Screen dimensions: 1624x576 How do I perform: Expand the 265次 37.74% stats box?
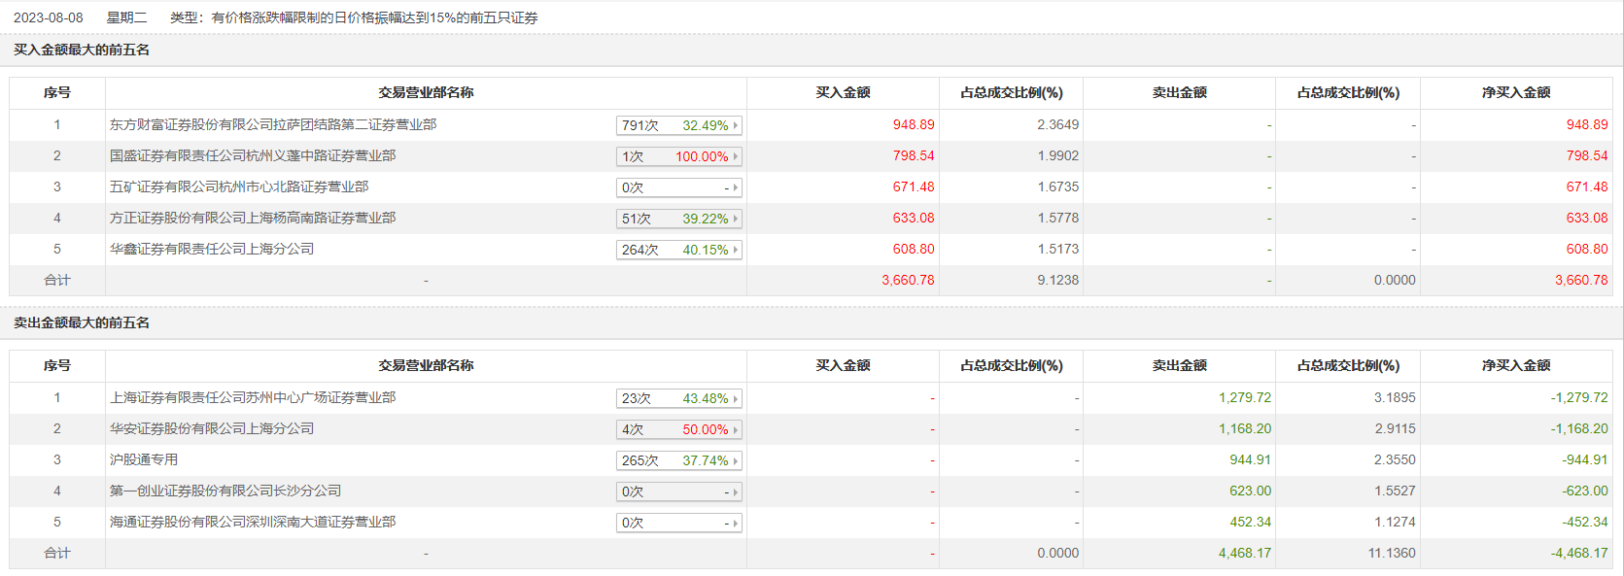point(678,460)
